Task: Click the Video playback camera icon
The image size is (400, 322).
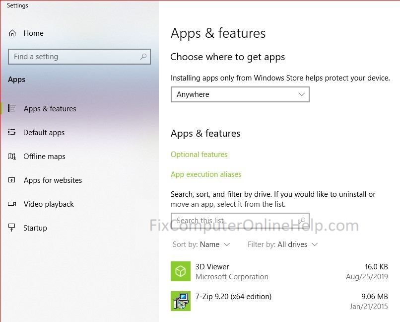Action: coord(12,204)
